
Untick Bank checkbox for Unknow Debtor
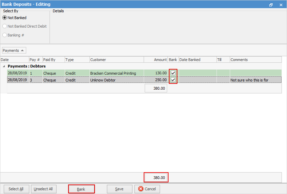[173, 80]
